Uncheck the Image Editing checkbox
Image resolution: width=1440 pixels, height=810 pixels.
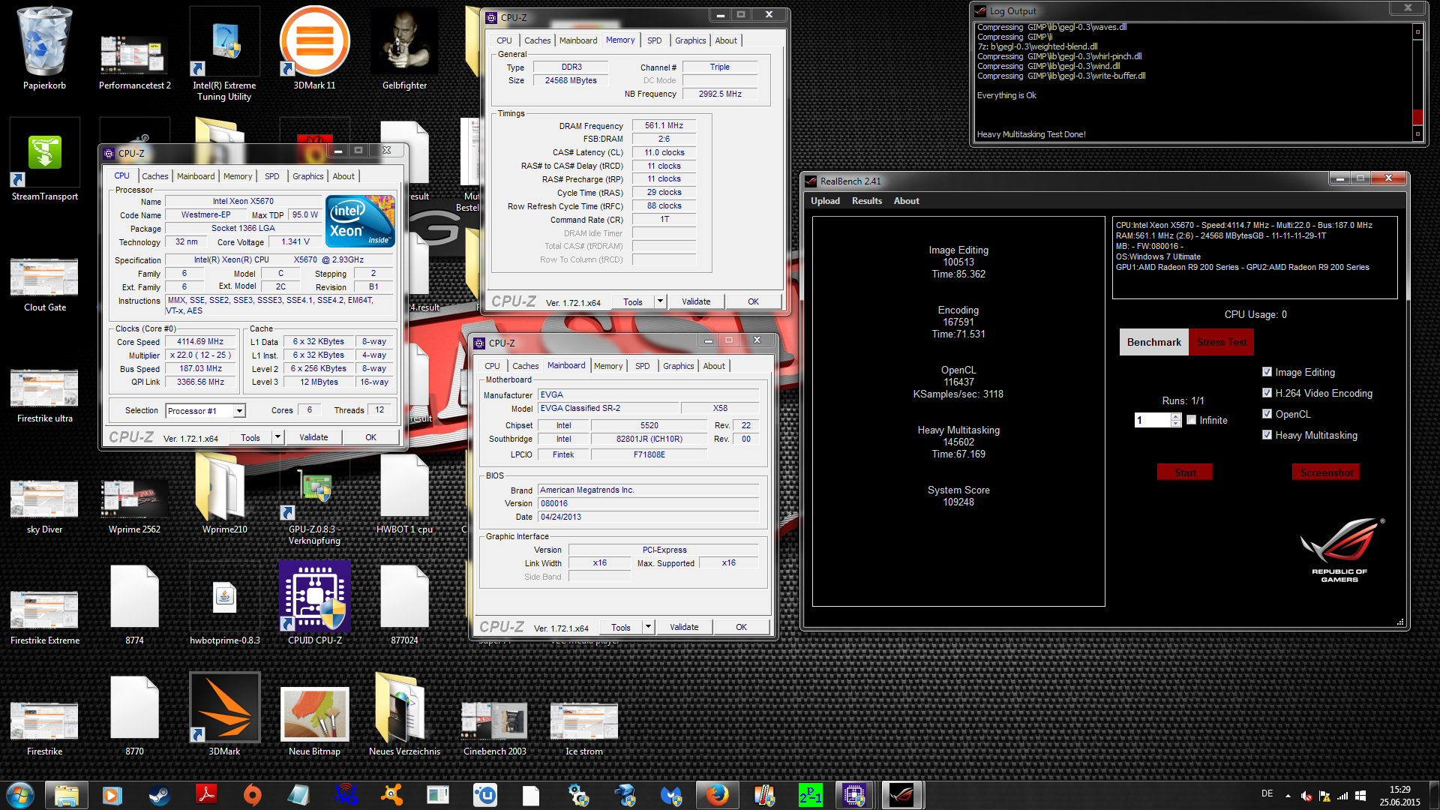[x=1267, y=372]
